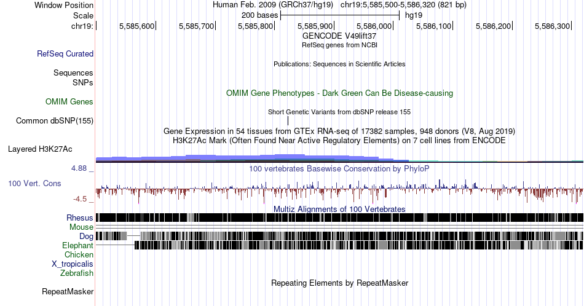Viewport: 584px width, 306px height.
Task: Click '100 vertebrates Basewise Conservation by PhyloP' title
Action: pyautogui.click(x=339, y=168)
